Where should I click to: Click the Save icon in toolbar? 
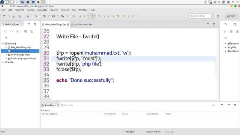pyautogui.click(x=14, y=16)
